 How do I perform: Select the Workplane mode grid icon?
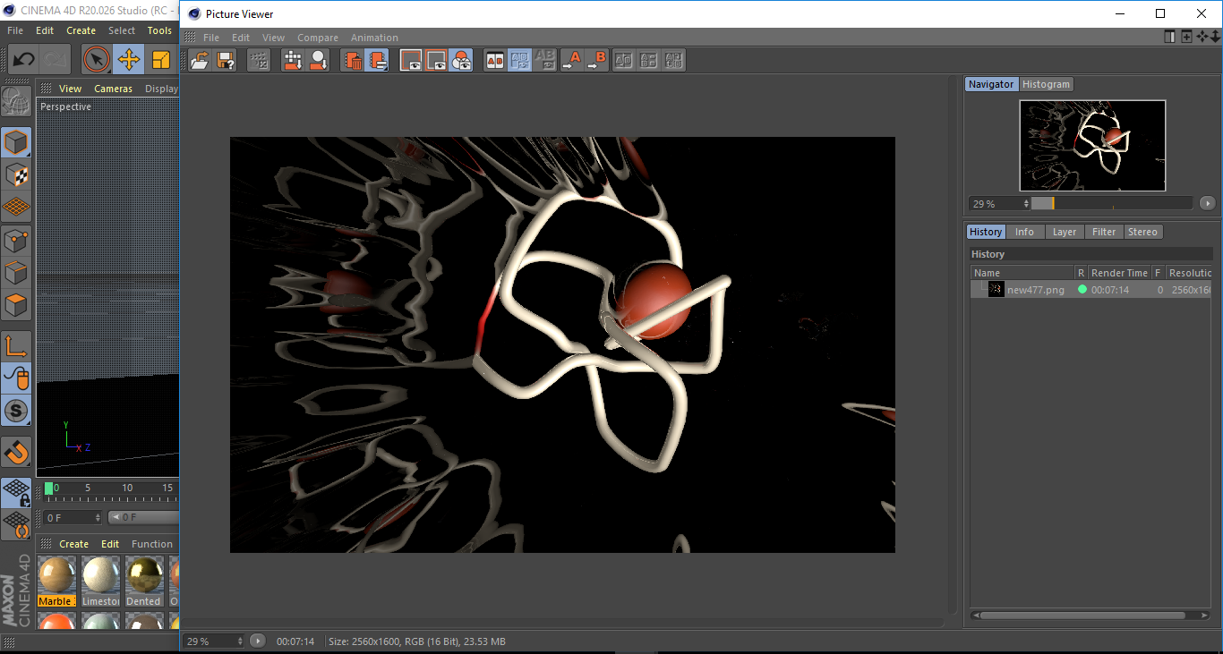click(x=16, y=207)
